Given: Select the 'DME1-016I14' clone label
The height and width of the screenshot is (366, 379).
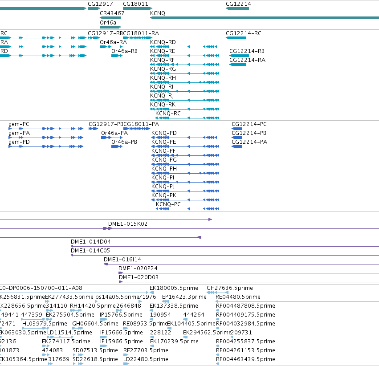Looking at the screenshot, I should pyautogui.click(x=122, y=260).
